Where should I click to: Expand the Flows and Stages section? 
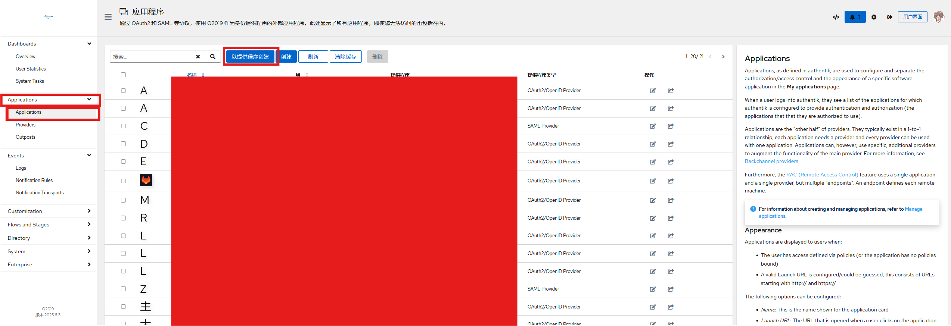click(x=89, y=225)
